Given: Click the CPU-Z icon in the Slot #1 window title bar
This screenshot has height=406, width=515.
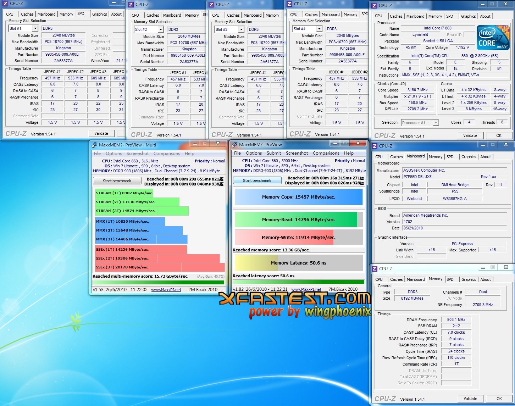Looking at the screenshot, I should point(5,3).
